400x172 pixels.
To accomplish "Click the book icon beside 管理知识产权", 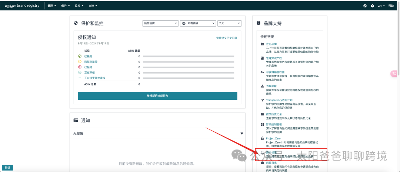I will pyautogui.click(x=262, y=58).
